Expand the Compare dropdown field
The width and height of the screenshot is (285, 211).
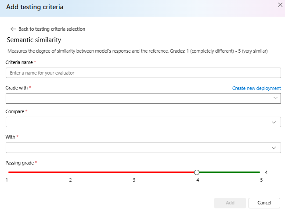point(136,122)
